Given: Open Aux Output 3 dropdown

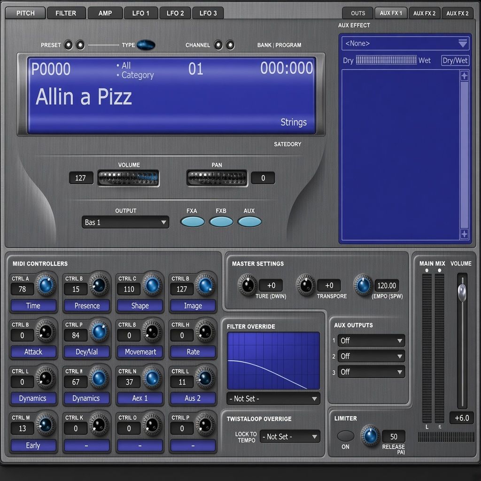Looking at the screenshot, I should (371, 372).
